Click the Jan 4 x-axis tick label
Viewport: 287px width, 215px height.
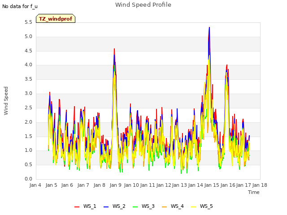[35, 185]
